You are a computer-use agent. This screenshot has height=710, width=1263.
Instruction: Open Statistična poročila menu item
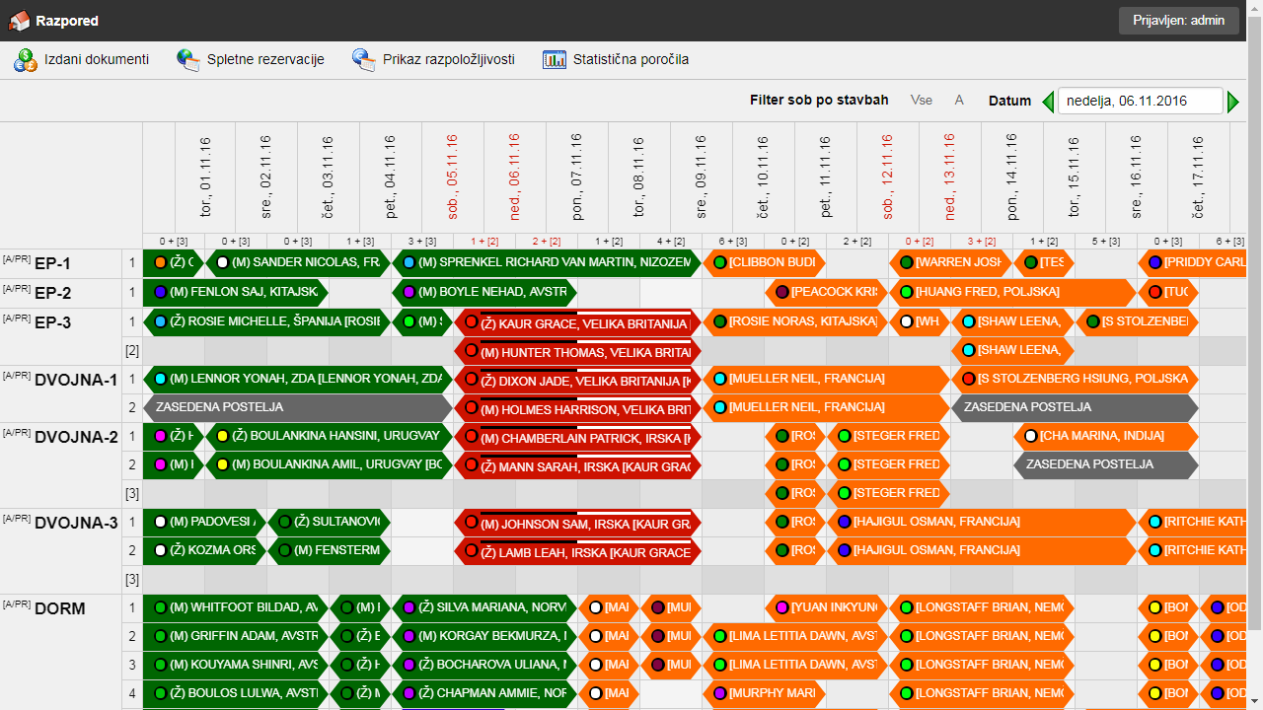click(x=631, y=60)
